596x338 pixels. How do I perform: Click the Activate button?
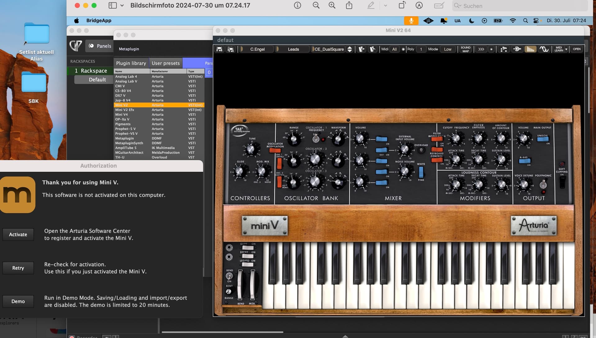[18, 234]
